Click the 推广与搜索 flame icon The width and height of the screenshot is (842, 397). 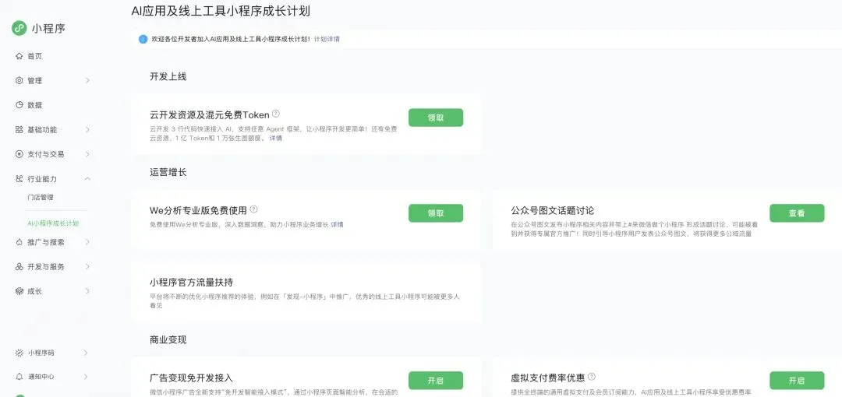(19, 242)
